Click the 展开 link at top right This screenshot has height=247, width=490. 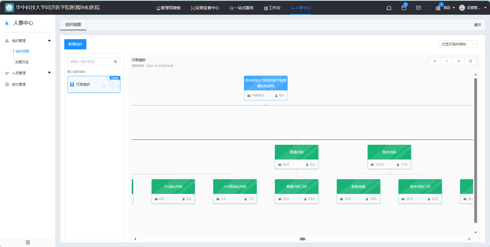[x=478, y=25]
